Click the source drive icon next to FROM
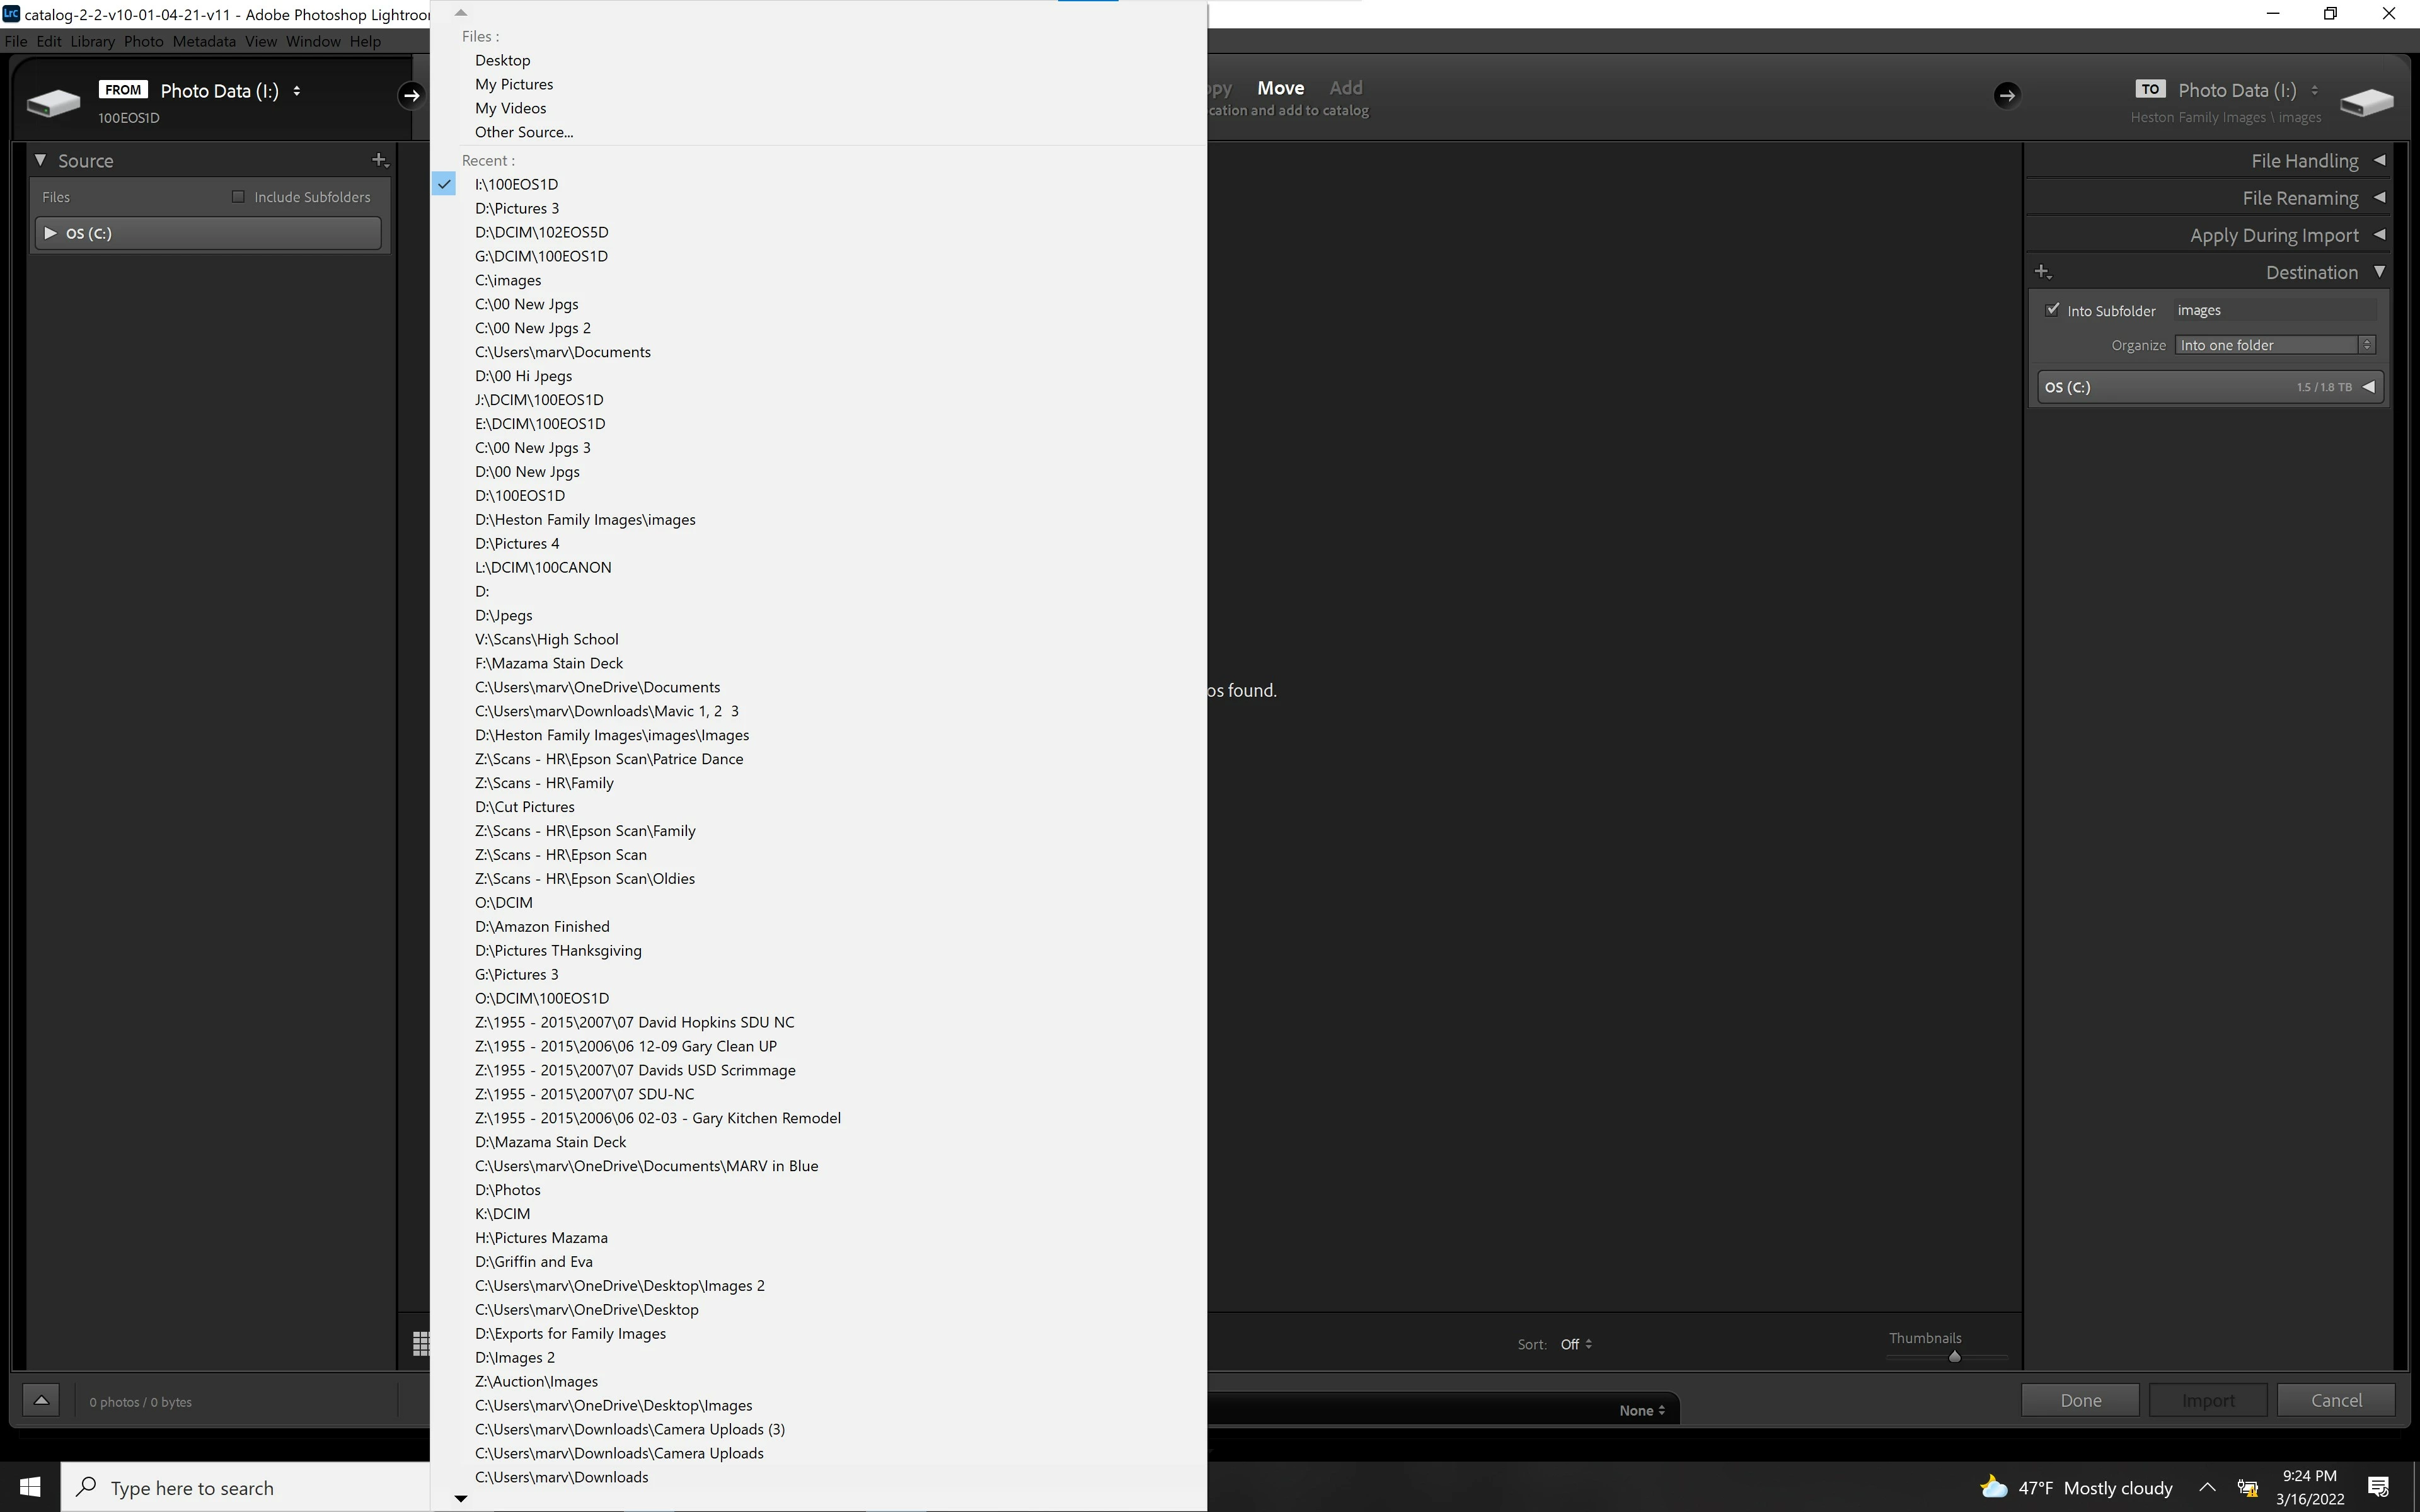2420x1512 pixels. [x=53, y=102]
